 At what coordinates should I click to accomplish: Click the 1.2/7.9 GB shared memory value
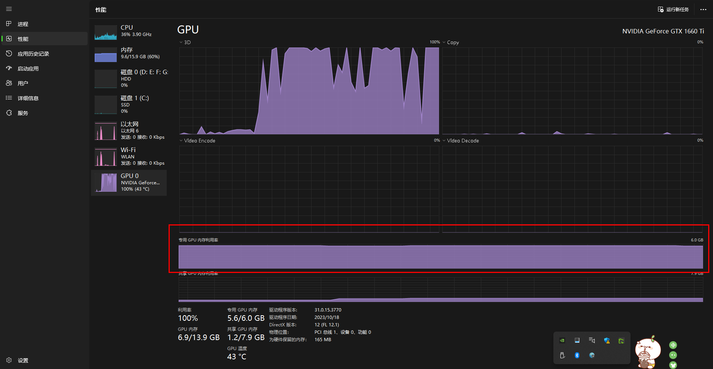[246, 337]
